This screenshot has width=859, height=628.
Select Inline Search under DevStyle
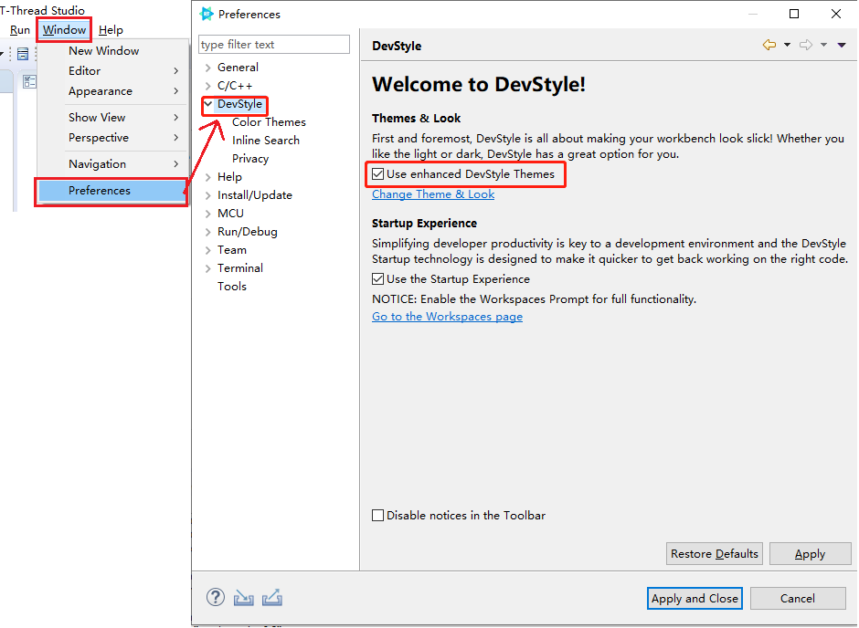(266, 141)
